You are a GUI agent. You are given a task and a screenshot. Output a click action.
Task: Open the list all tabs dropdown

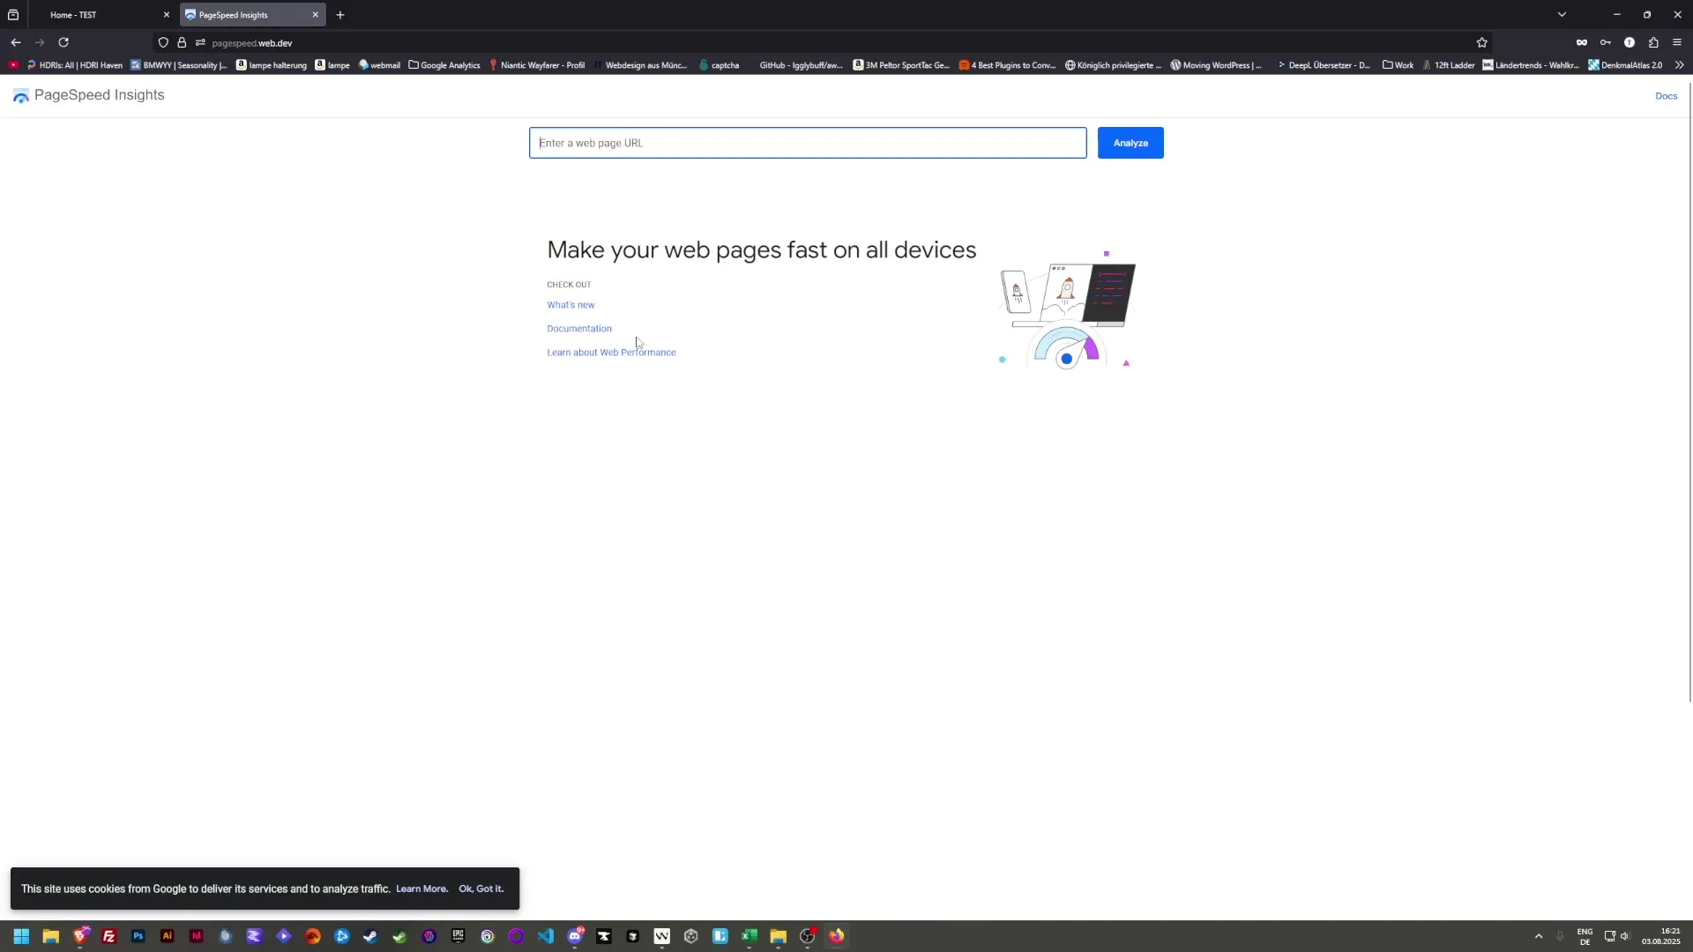coord(1562,15)
